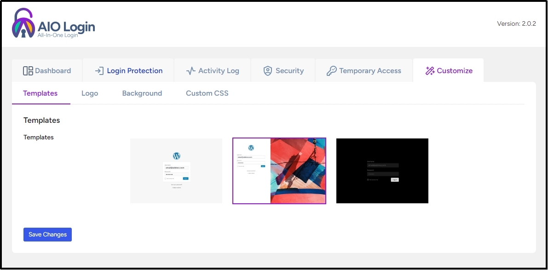
Task: Switch to the Custom CSS sub-tab
Action: (207, 93)
